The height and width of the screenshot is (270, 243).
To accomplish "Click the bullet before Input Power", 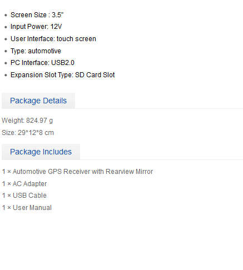I will point(6,27).
